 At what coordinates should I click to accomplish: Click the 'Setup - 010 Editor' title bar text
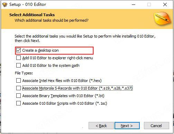click(28, 4)
